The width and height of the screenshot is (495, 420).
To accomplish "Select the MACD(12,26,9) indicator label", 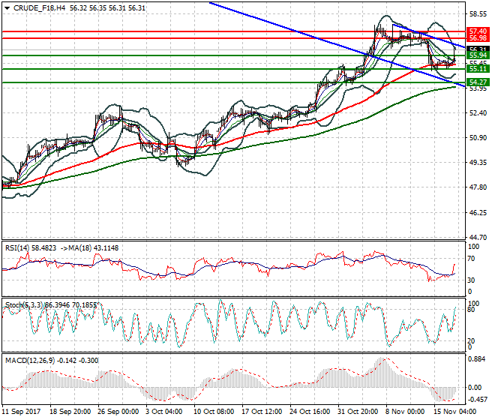I will pyautogui.click(x=30, y=360).
